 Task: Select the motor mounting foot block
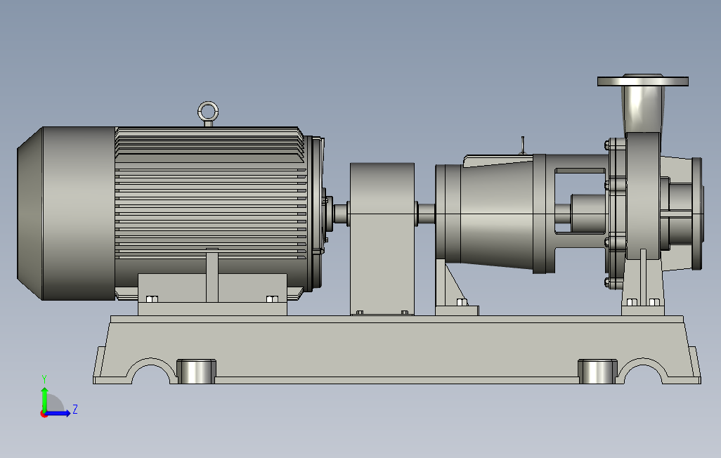[x=212, y=294]
